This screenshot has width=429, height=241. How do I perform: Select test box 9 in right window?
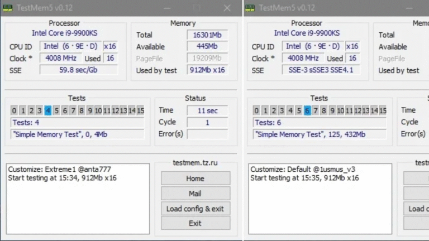332,110
